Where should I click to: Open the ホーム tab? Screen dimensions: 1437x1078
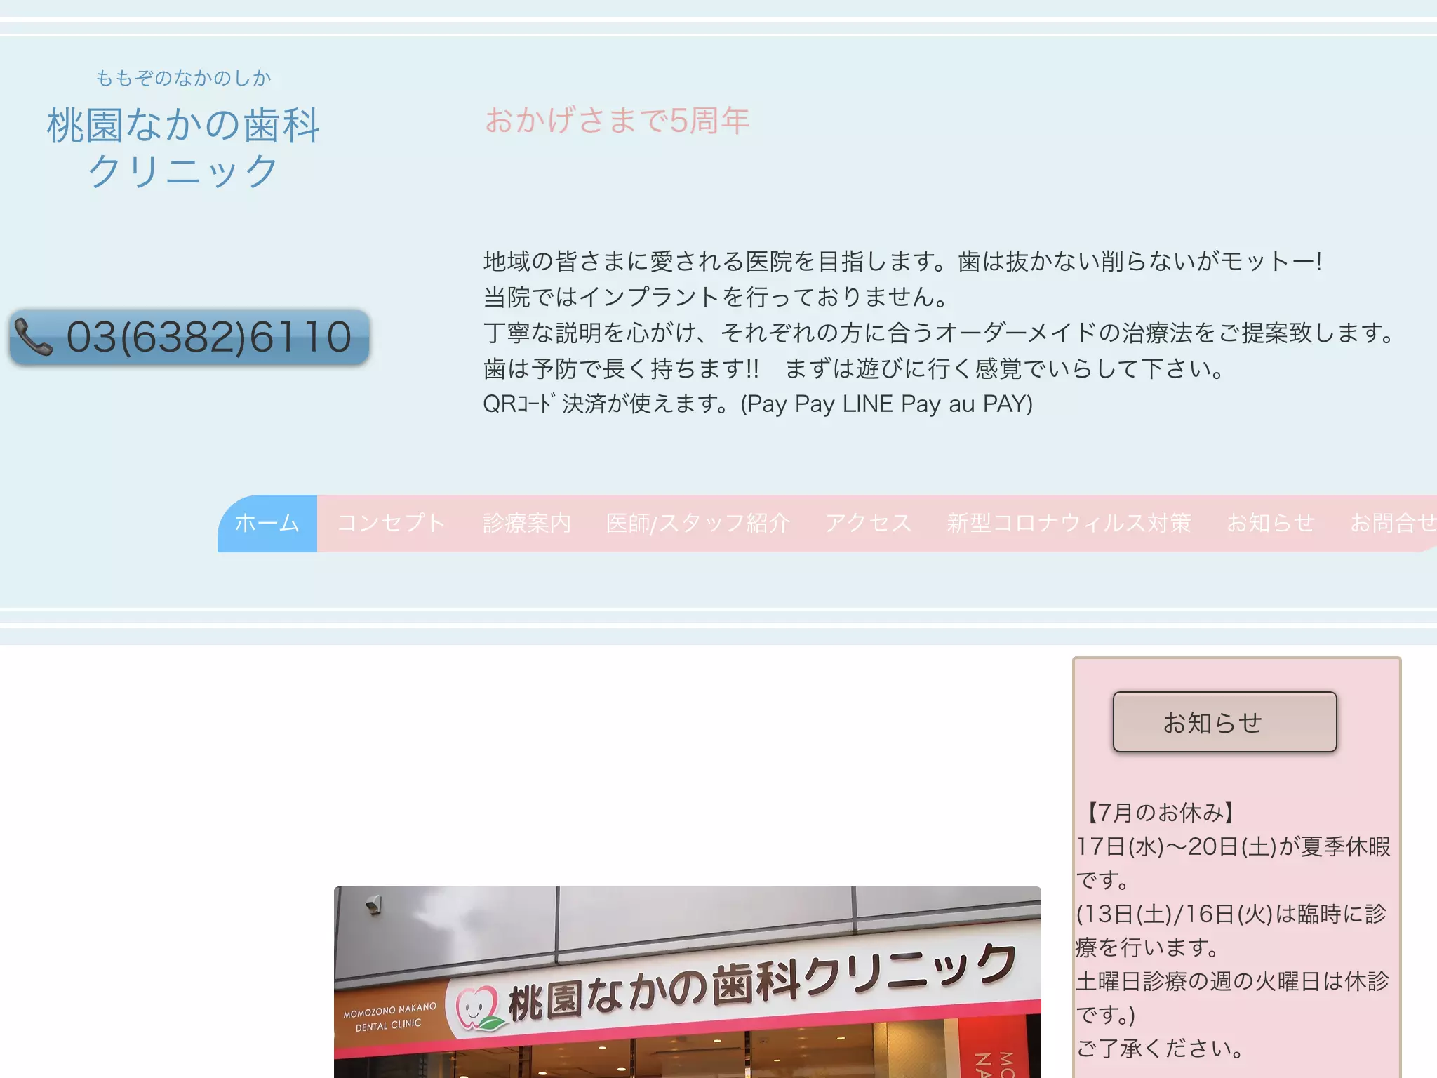coord(267,524)
